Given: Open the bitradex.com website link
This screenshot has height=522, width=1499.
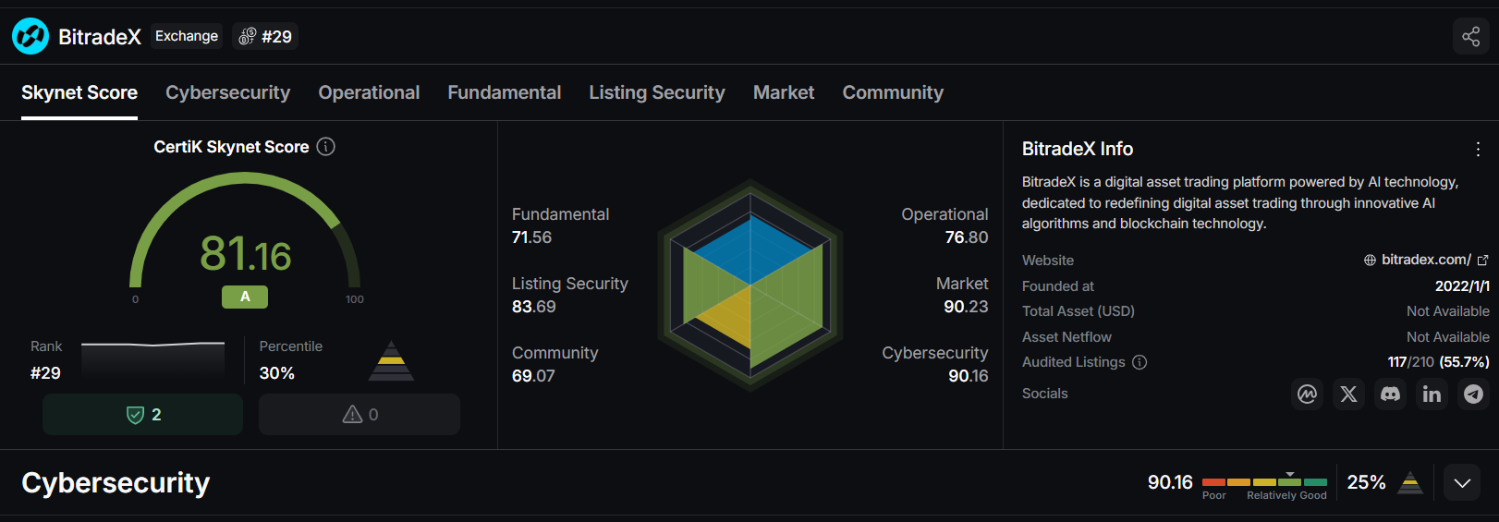Looking at the screenshot, I should (x=1425, y=260).
